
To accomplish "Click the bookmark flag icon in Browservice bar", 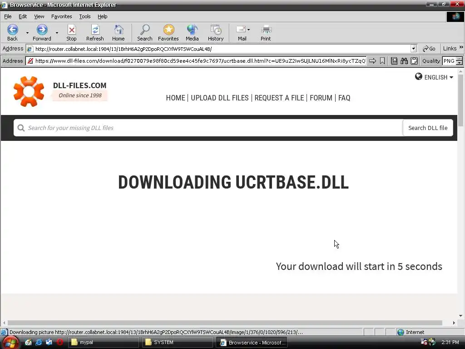I will 382,61.
